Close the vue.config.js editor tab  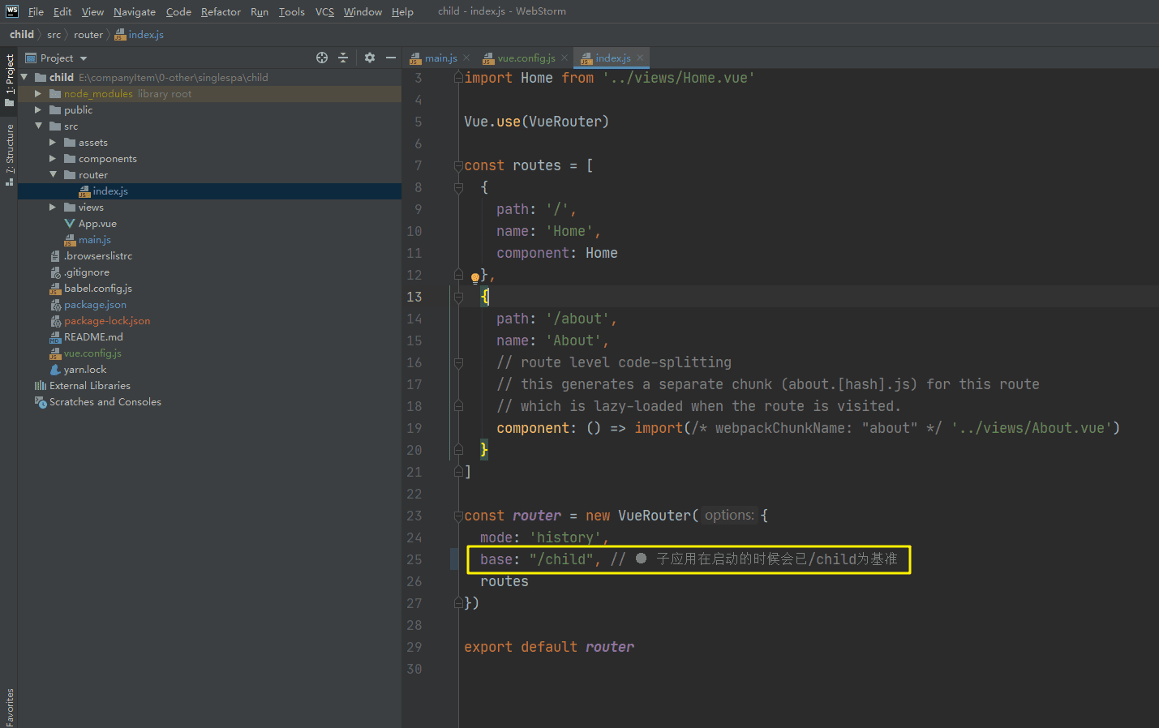[564, 58]
